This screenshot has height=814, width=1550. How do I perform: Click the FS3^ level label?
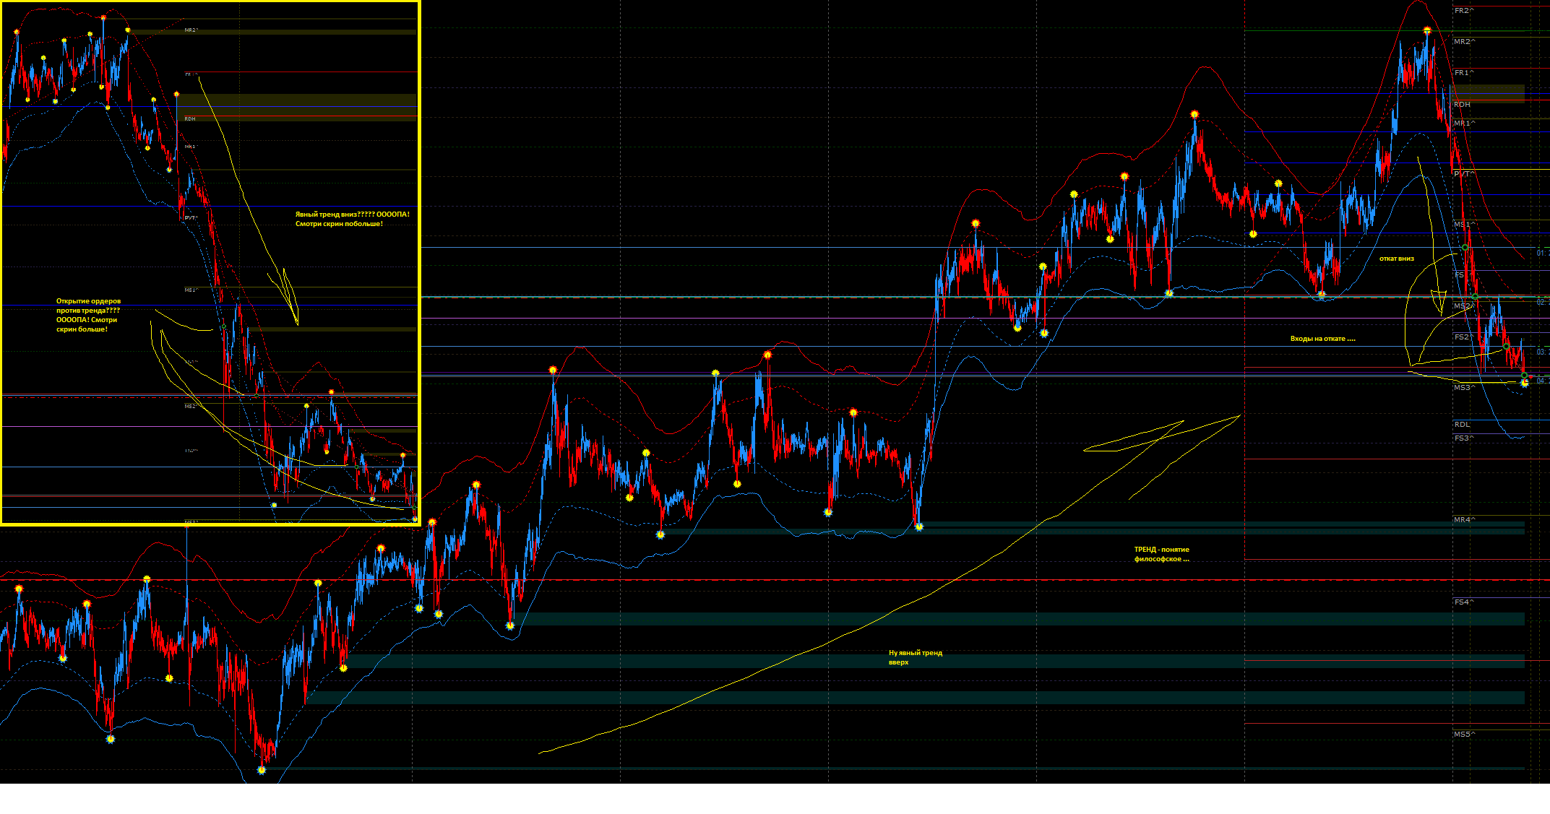tap(1464, 438)
